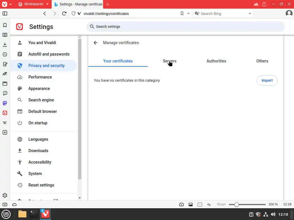
Task: Switch to the Others tab
Action: pos(262,61)
